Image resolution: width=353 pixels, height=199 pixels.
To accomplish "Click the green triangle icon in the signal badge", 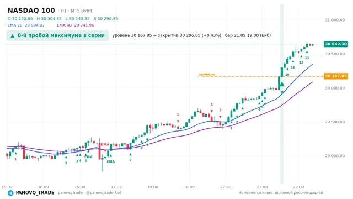I will (x=13, y=35).
